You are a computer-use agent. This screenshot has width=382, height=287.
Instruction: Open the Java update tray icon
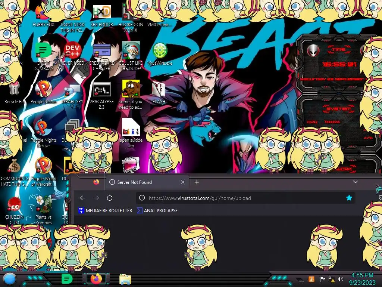point(311,279)
